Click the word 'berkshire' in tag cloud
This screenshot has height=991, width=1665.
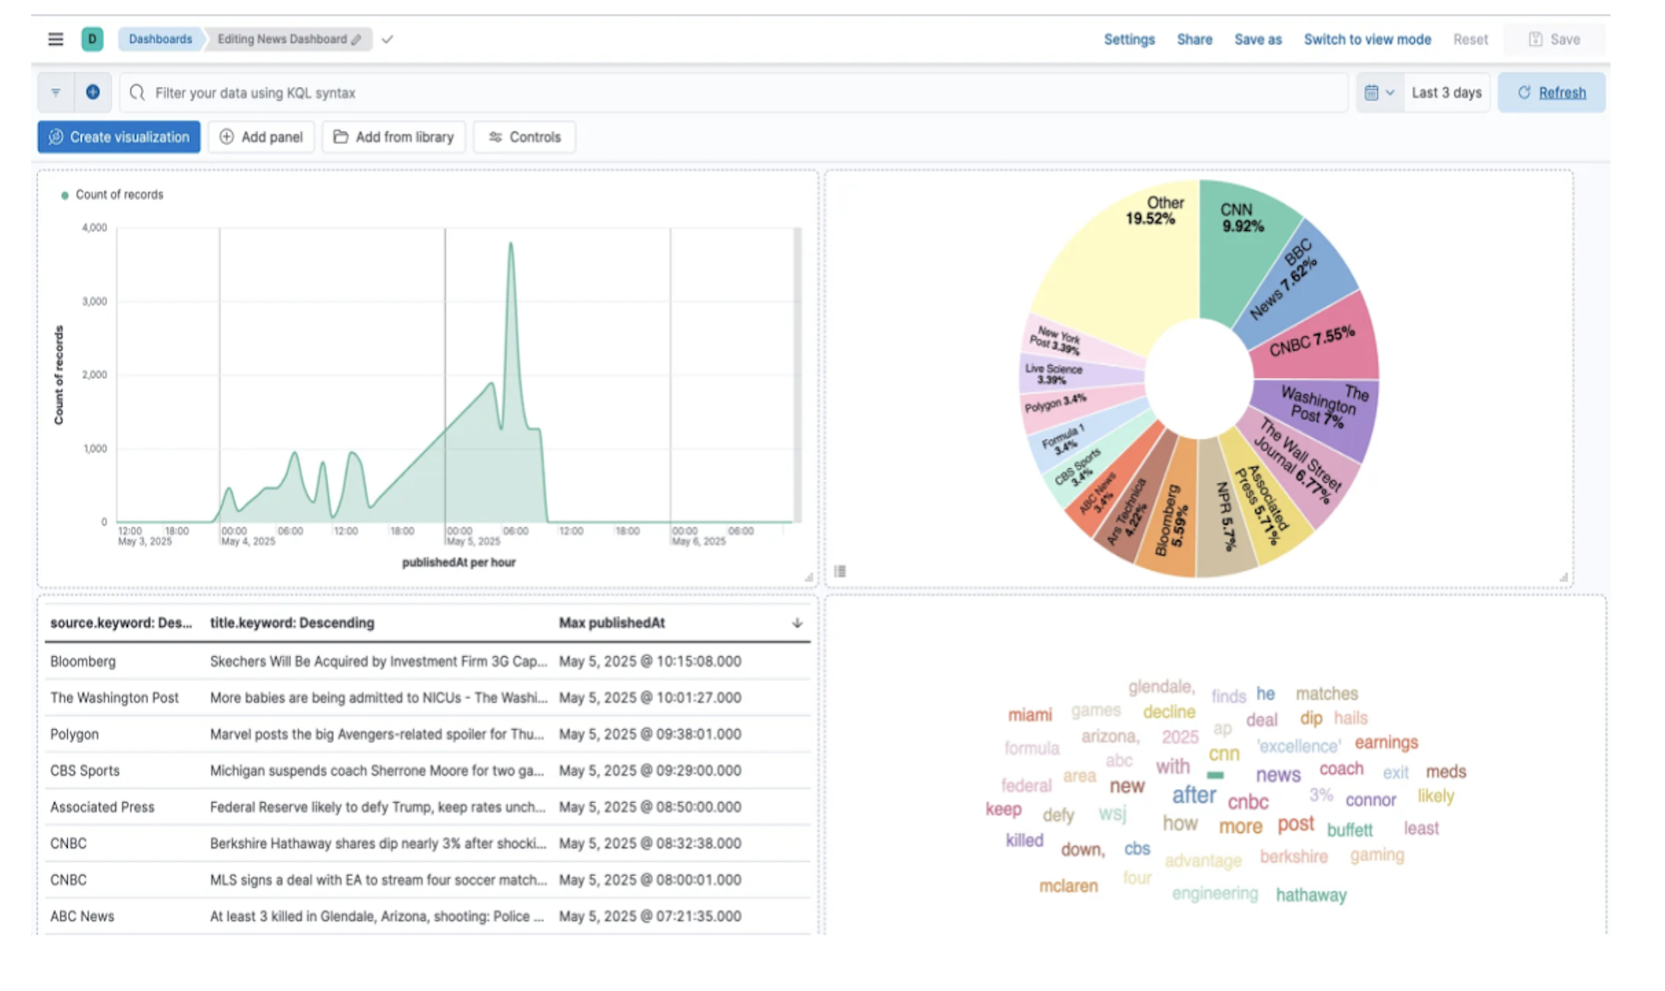pyautogui.click(x=1294, y=857)
